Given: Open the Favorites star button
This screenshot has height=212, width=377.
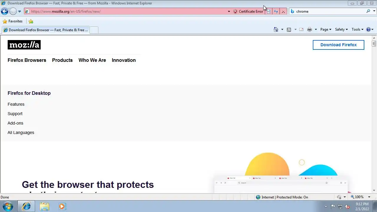Looking at the screenshot, I should click(x=13, y=21).
